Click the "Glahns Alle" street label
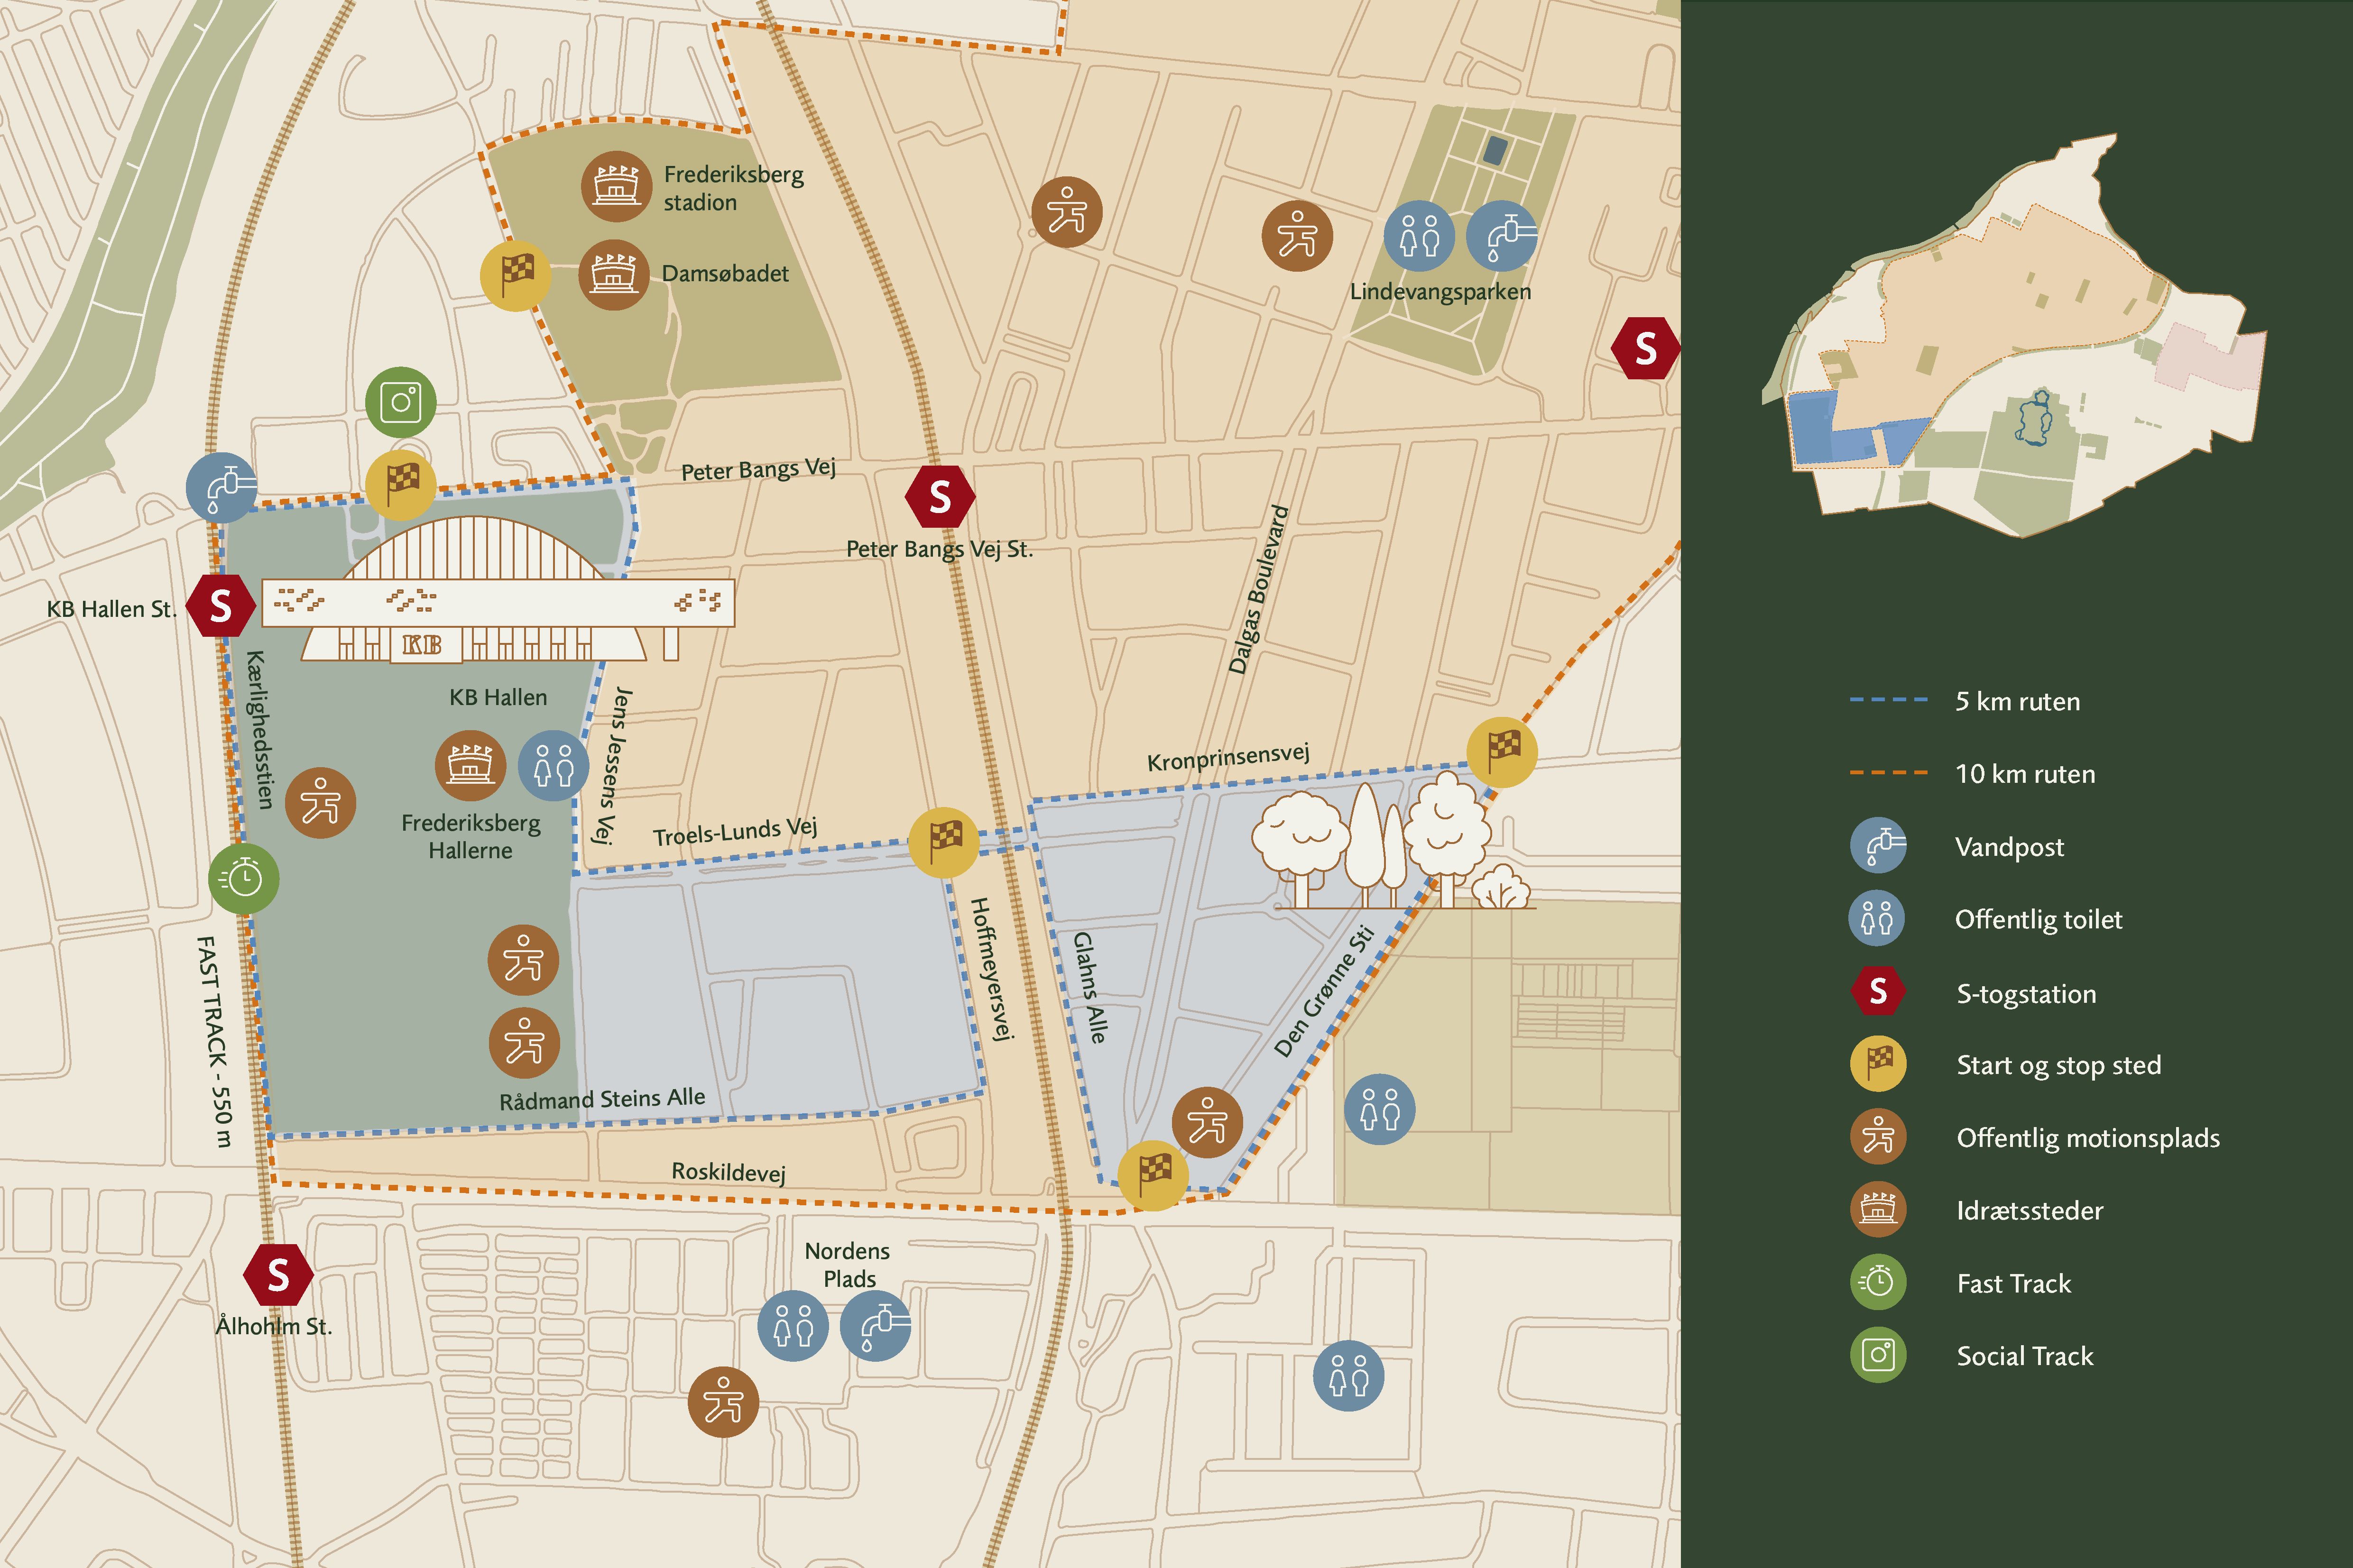This screenshot has height=1568, width=2353. tap(1089, 988)
